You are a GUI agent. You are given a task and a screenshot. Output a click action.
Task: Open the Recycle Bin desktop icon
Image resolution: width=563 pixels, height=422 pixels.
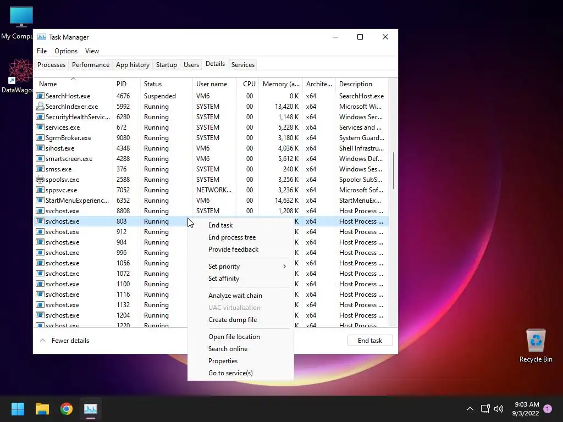(x=536, y=346)
